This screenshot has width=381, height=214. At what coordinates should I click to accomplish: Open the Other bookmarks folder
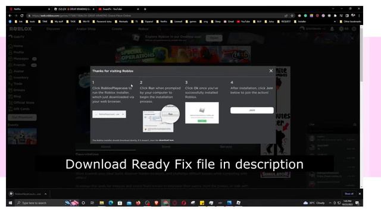[351, 21]
